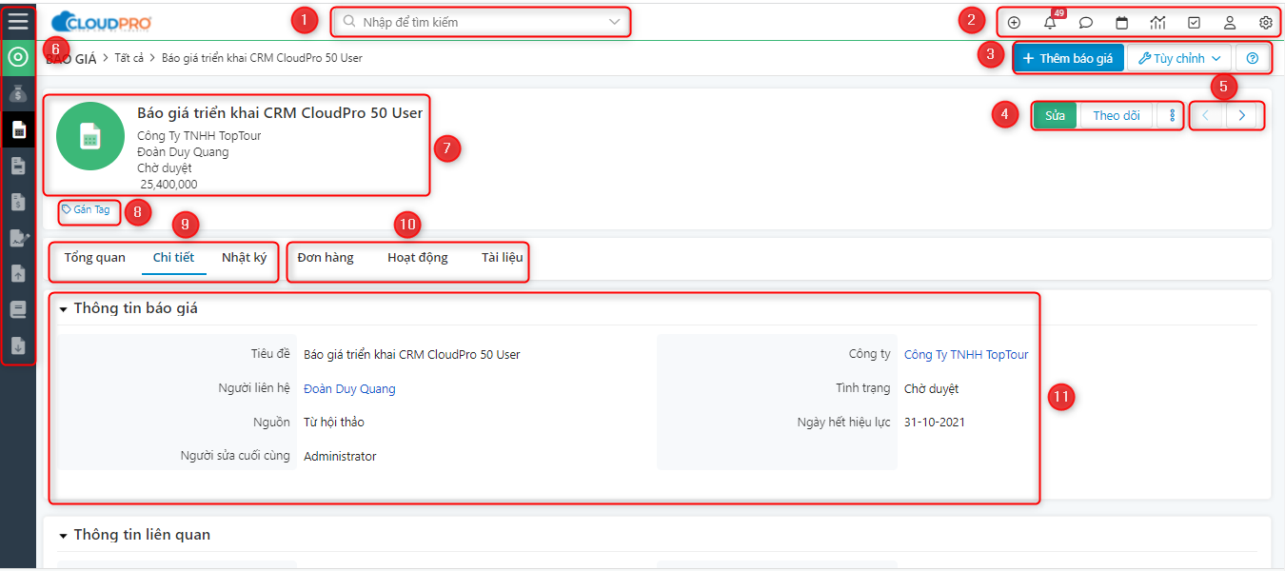Viewport: 1285px width, 571px height.
Task: Open the book-shaped sidebar icon
Action: [x=18, y=309]
